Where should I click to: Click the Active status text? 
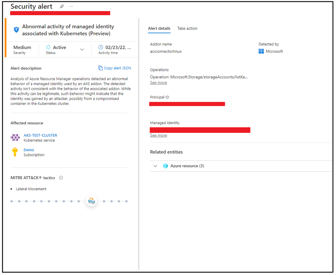[x=60, y=47]
